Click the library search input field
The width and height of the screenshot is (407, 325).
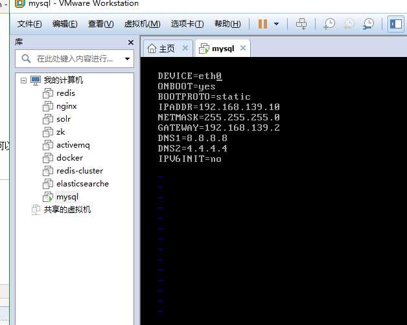(75, 59)
